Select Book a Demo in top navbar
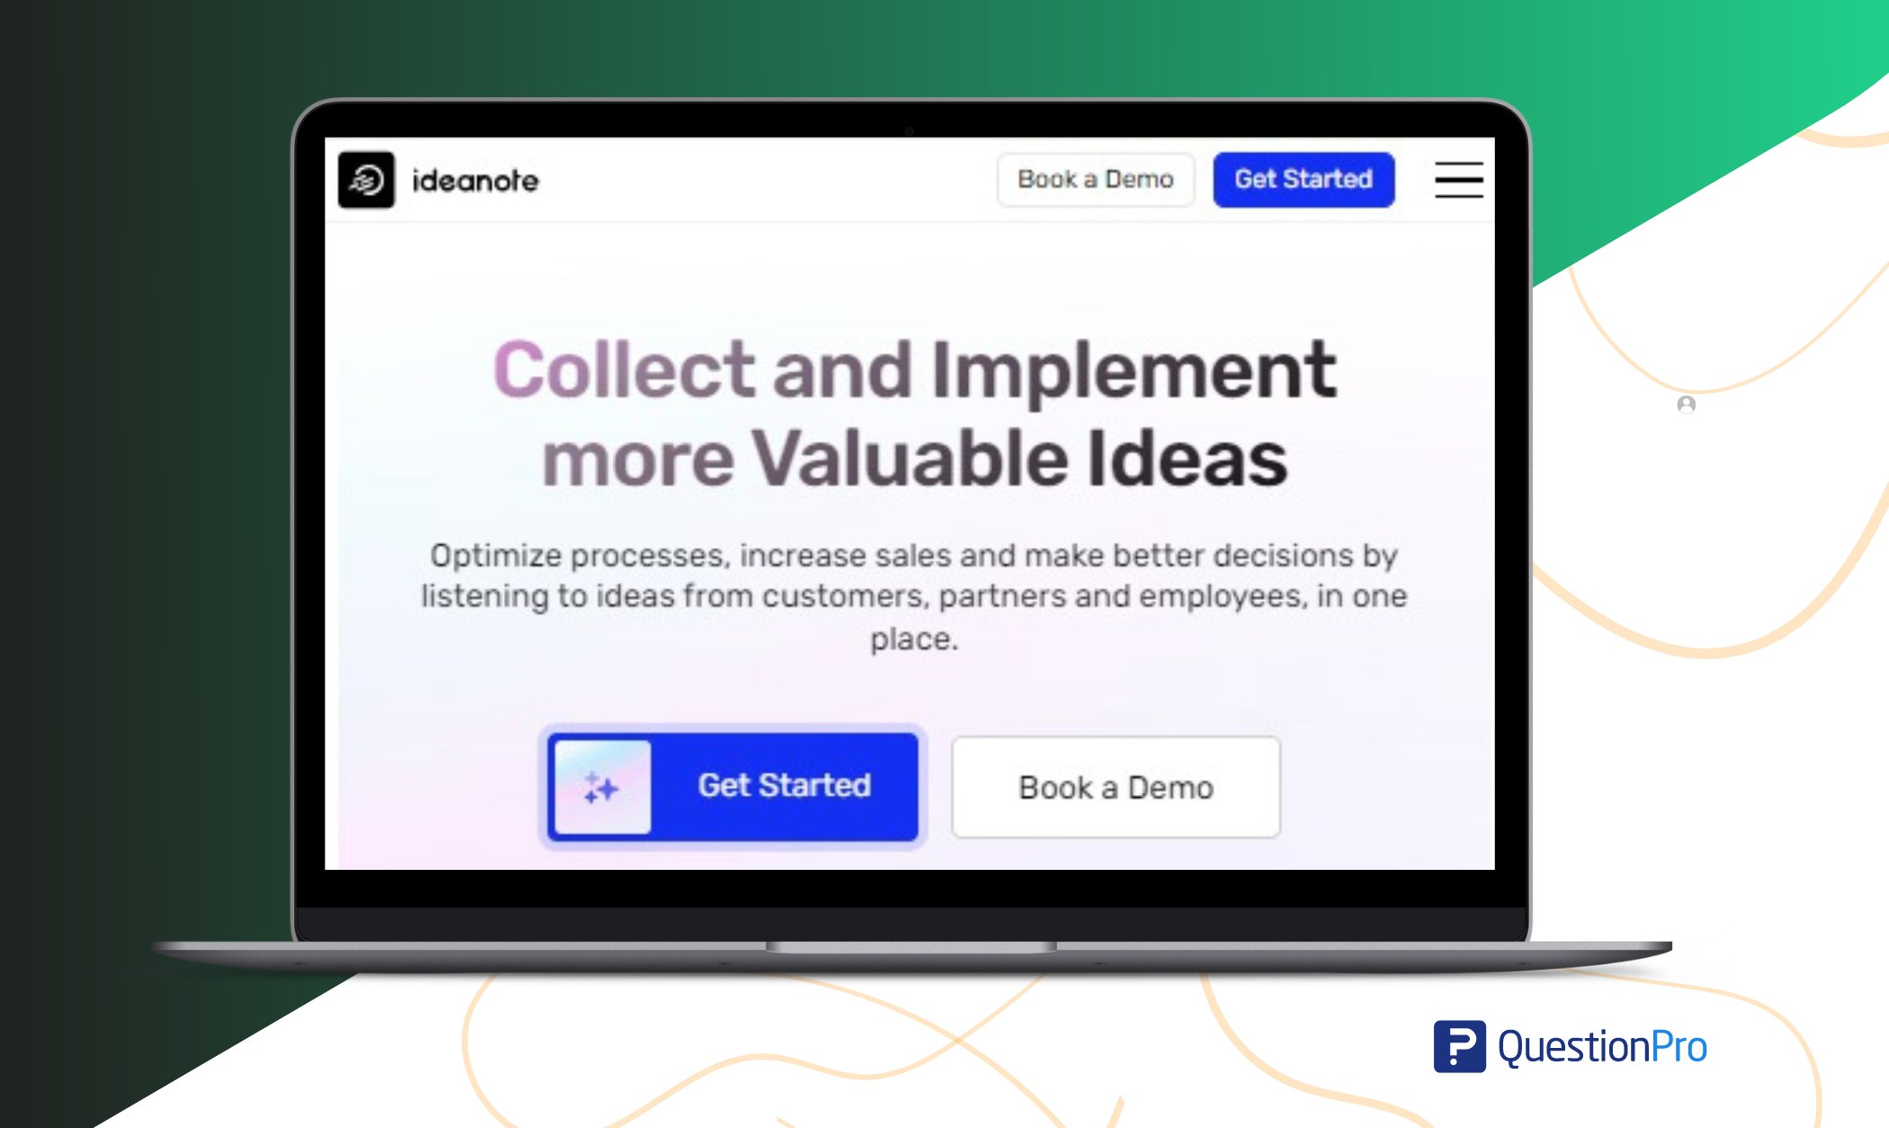This screenshot has width=1889, height=1128. pos(1094,179)
